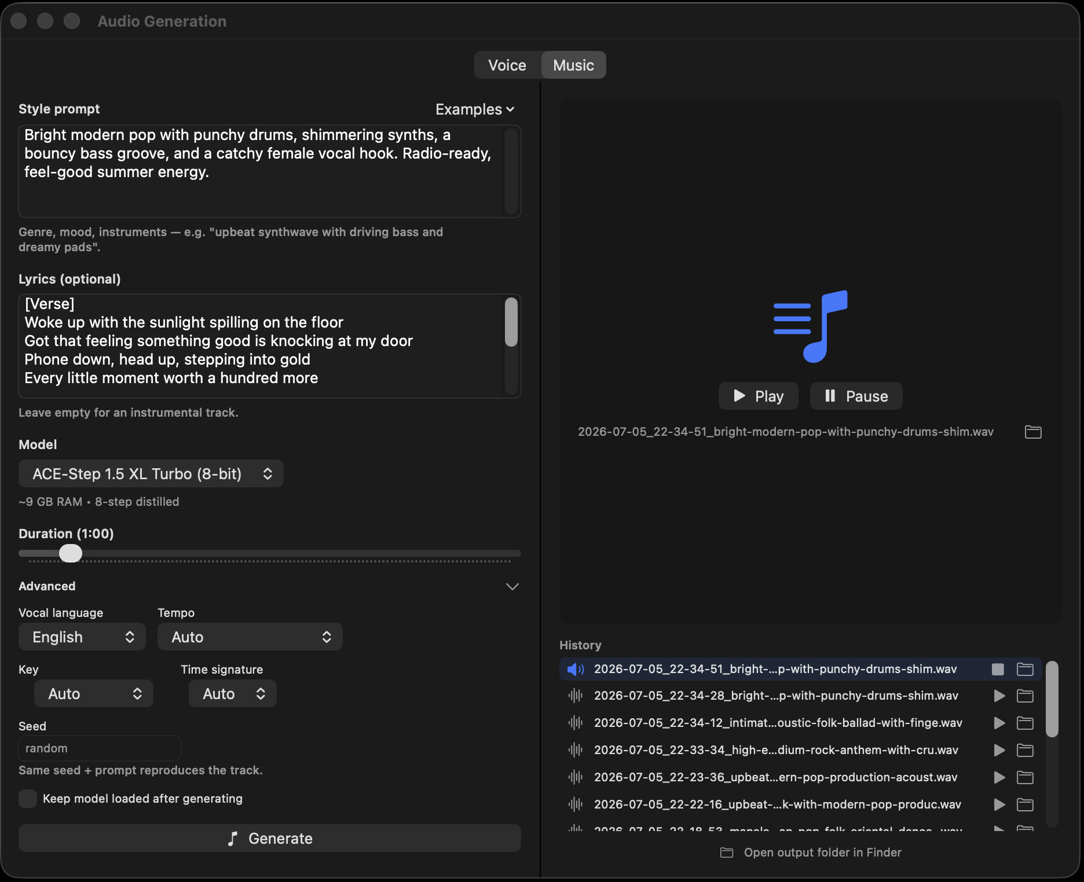Open folder for the 22-33-34 rock-anthem track

click(1025, 750)
